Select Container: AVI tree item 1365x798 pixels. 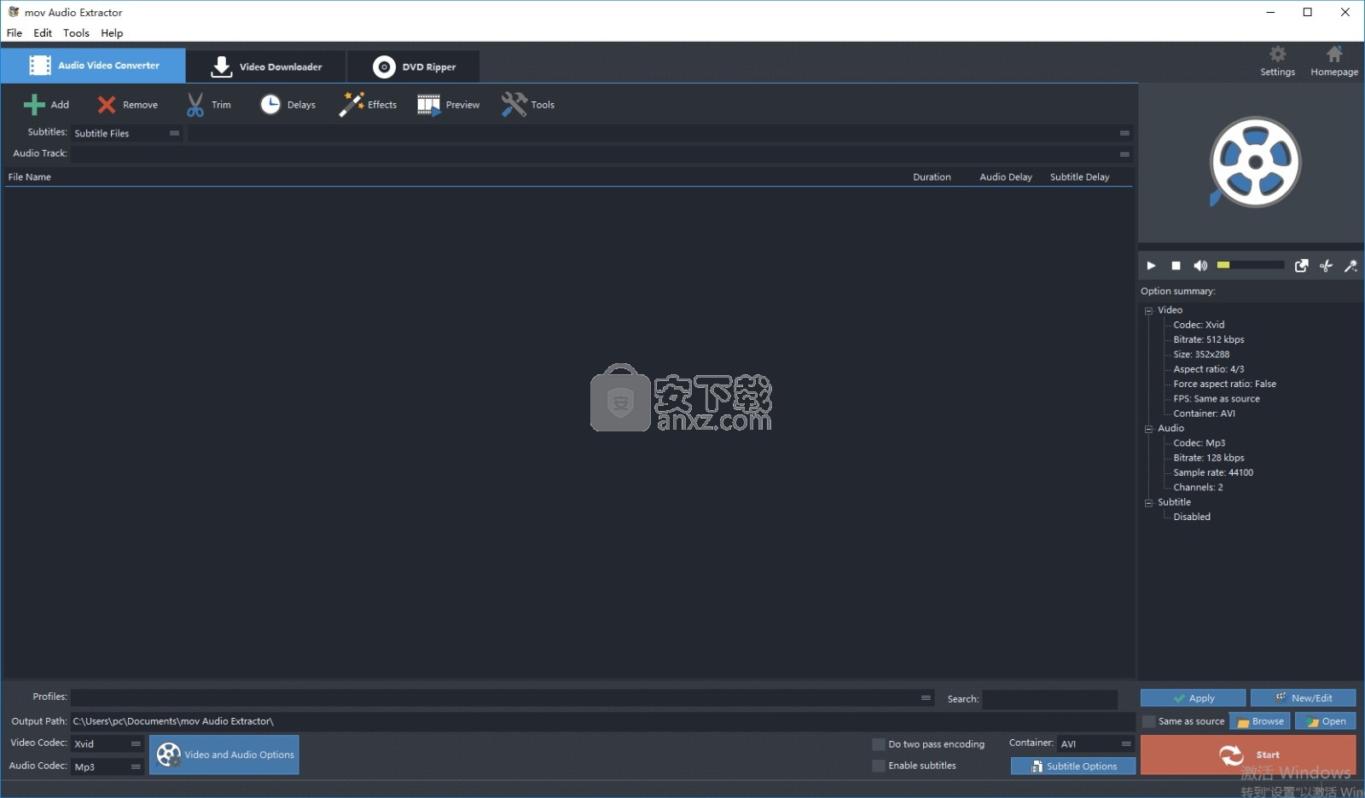[x=1204, y=413]
